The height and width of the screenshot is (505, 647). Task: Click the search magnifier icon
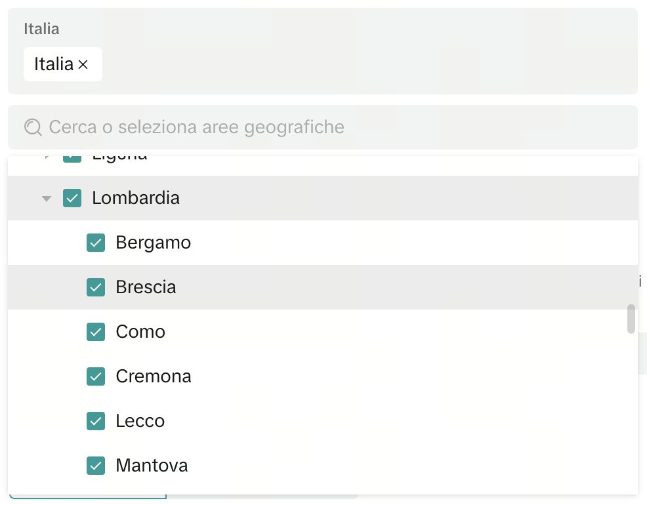click(x=32, y=127)
